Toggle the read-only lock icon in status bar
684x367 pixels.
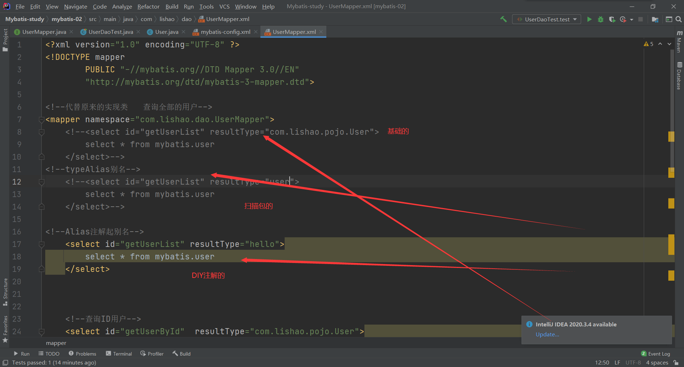pos(676,363)
